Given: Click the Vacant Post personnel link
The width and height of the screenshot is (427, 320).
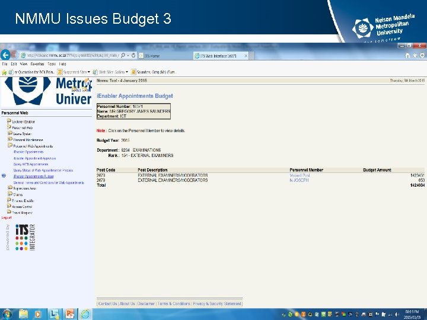Looking at the screenshot, I should (x=300, y=175).
